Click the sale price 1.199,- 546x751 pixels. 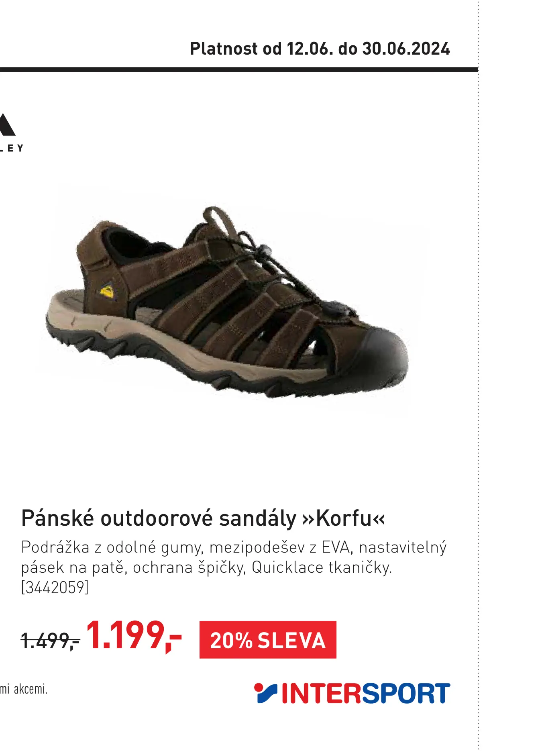pyautogui.click(x=134, y=636)
